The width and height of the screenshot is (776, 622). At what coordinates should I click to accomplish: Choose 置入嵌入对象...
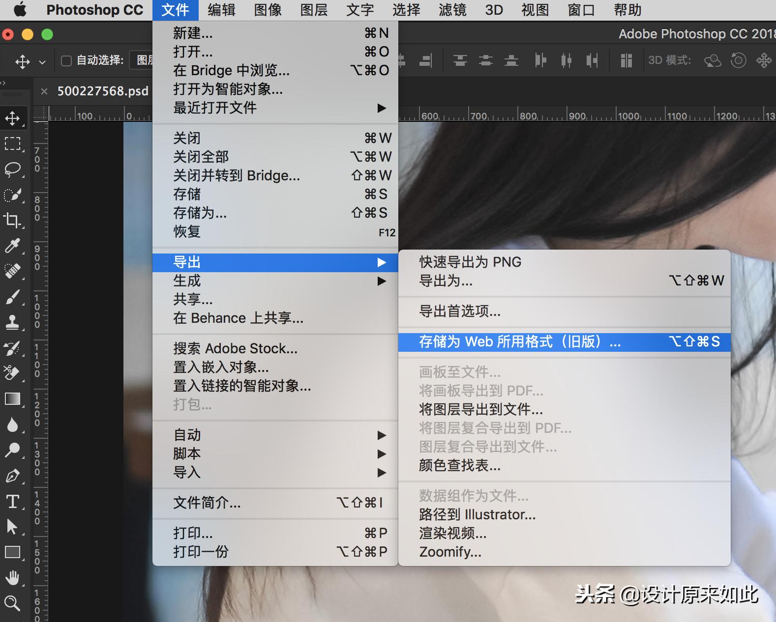pos(275,367)
